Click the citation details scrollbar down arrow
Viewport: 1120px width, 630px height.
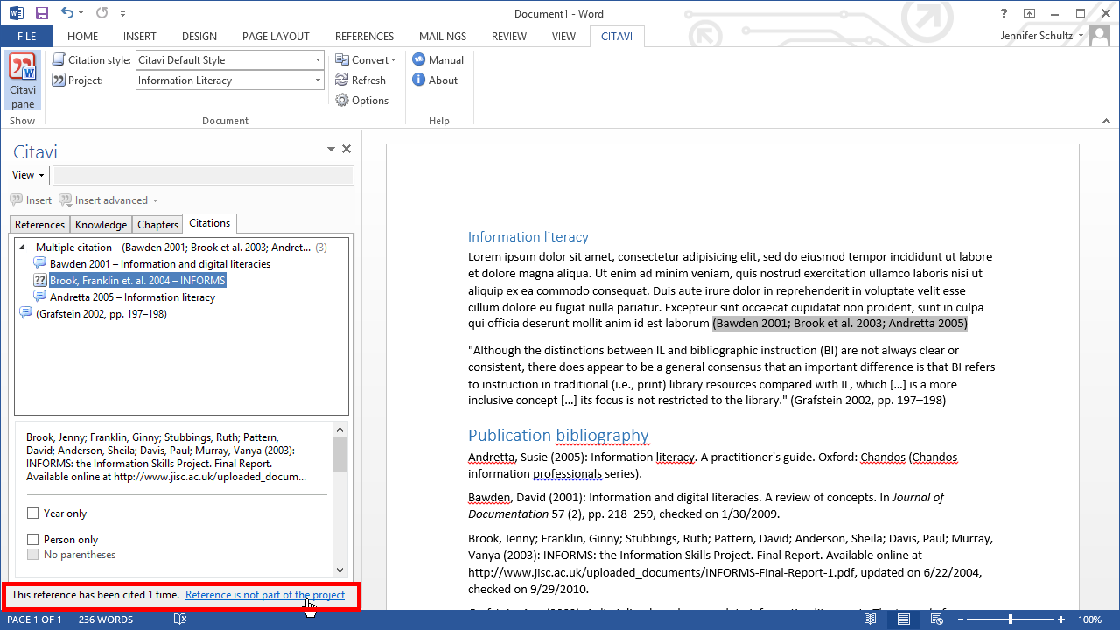[340, 570]
